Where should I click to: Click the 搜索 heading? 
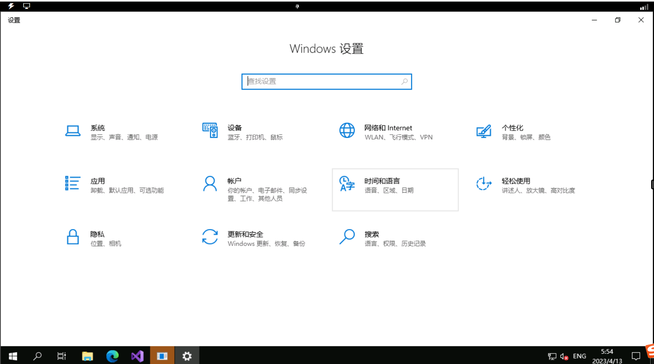tap(372, 234)
